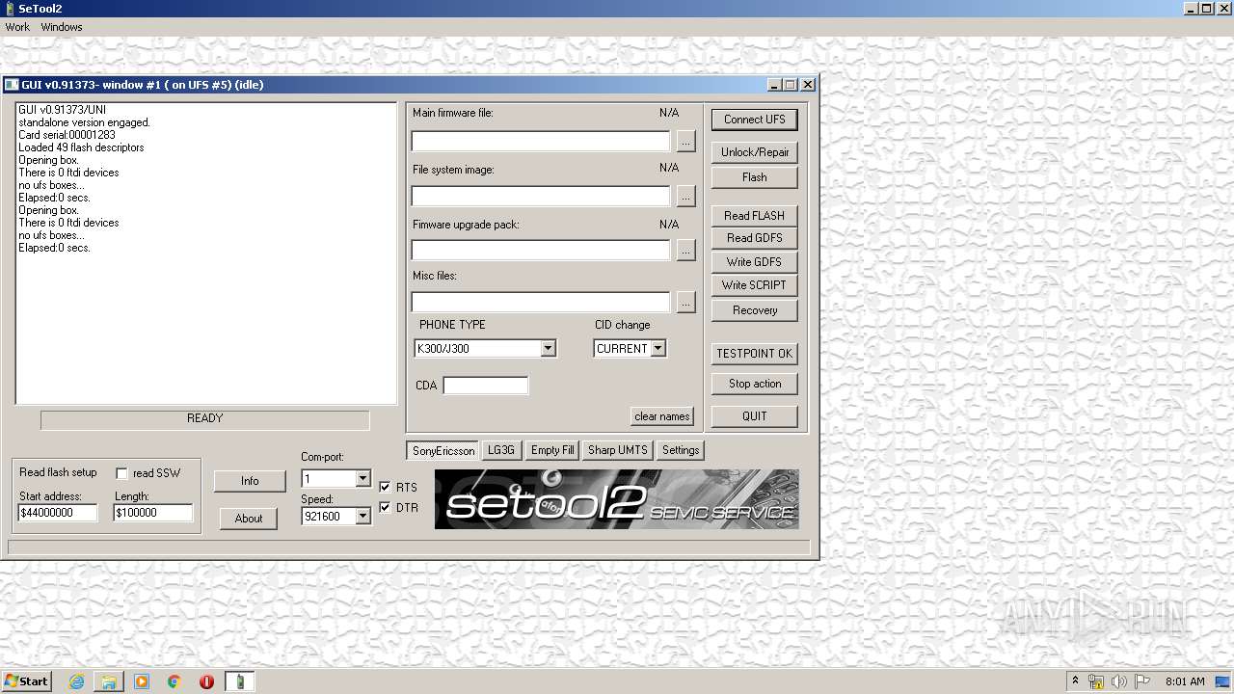The width and height of the screenshot is (1234, 694).
Task: Focus the Misc files field
Action: pos(541,302)
